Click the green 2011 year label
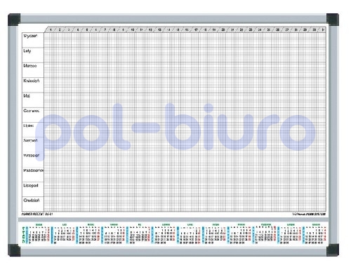This screenshot has height=263, width=351. click(x=24, y=235)
